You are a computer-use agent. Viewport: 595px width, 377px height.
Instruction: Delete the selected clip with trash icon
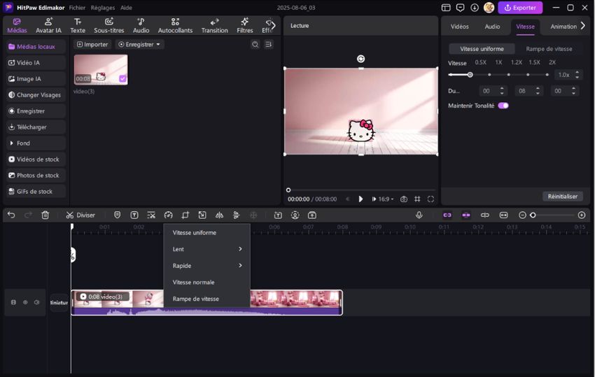[x=45, y=215]
